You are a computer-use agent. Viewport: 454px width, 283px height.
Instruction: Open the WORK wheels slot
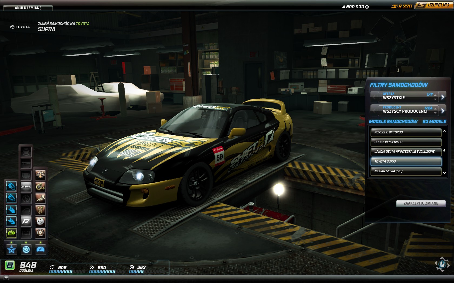[26, 187]
